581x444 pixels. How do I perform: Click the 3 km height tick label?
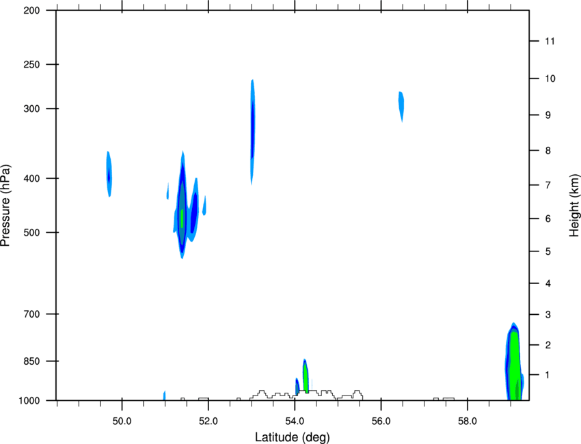(x=548, y=315)
